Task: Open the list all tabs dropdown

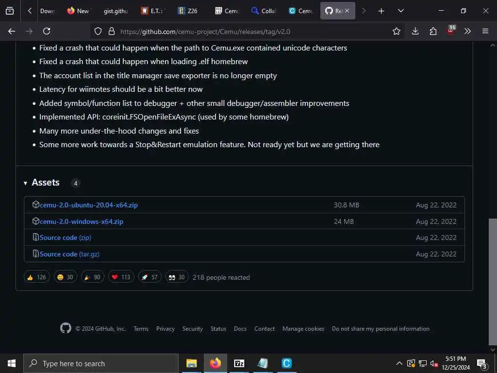Action: tap(400, 11)
